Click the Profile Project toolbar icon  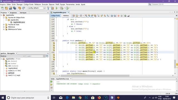(67, 8)
